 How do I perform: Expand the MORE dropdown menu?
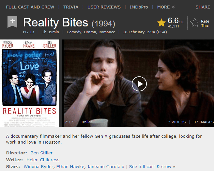(166, 7)
